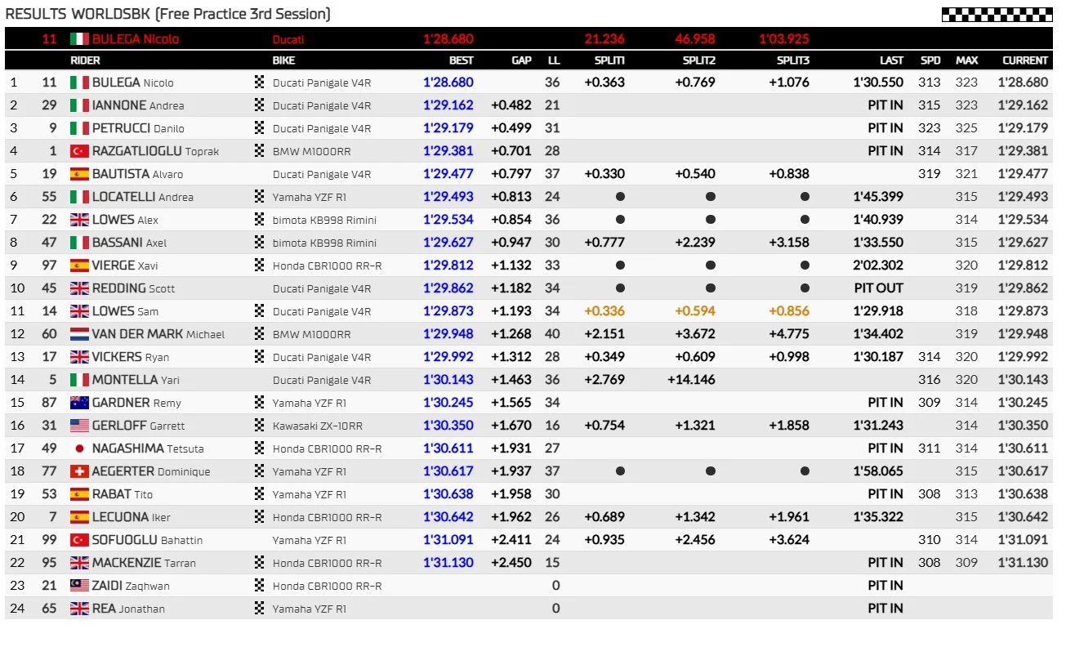Select rider name IANNONE Andrea
Viewport: 1066px width, 647px height.
138,105
